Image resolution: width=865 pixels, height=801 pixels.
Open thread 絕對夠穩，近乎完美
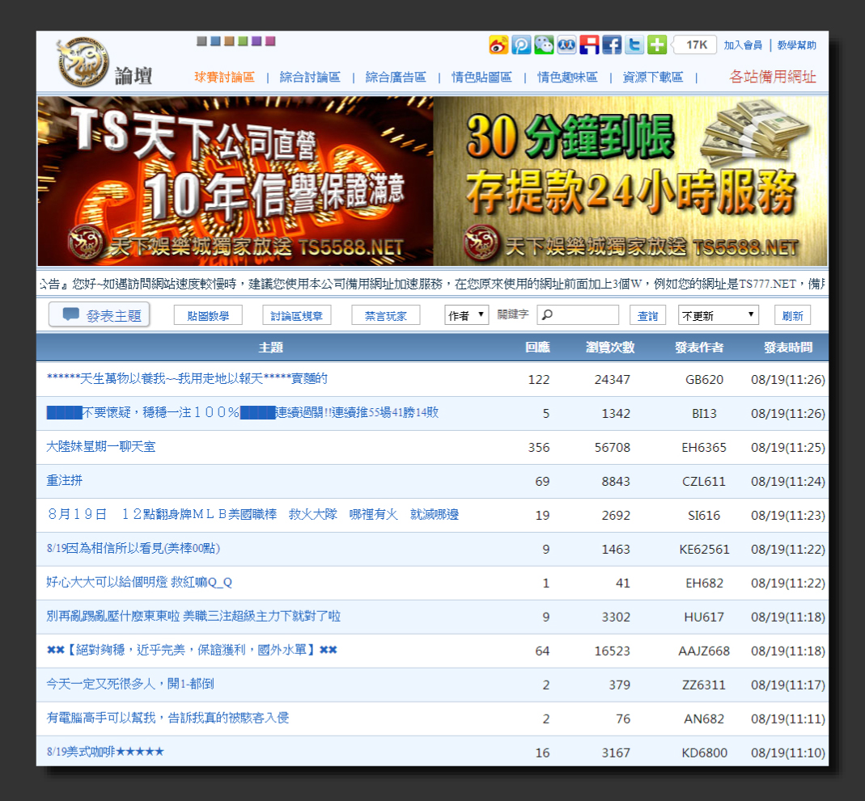[x=192, y=651]
